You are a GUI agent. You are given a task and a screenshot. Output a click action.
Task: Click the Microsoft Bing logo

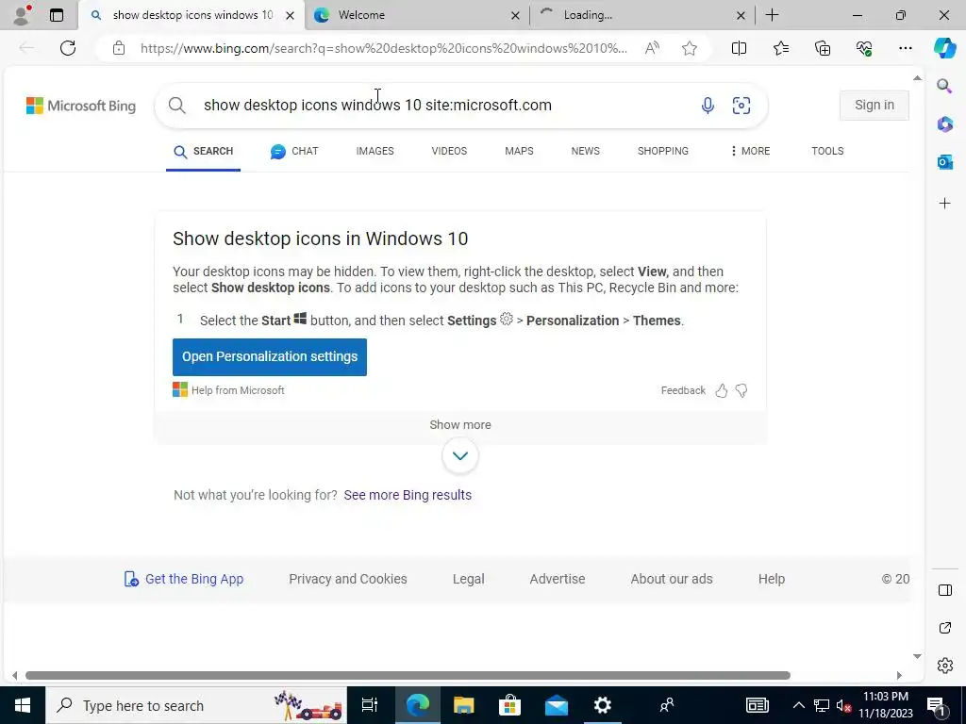coord(81,106)
